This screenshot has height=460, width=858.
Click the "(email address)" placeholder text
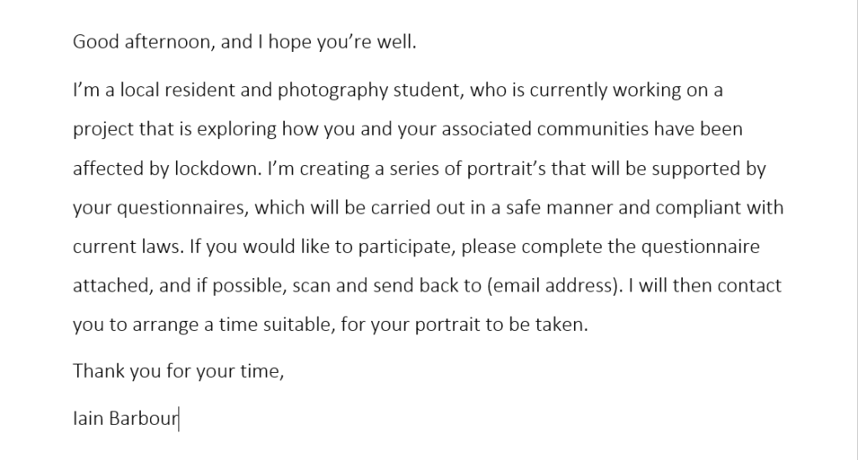click(553, 286)
